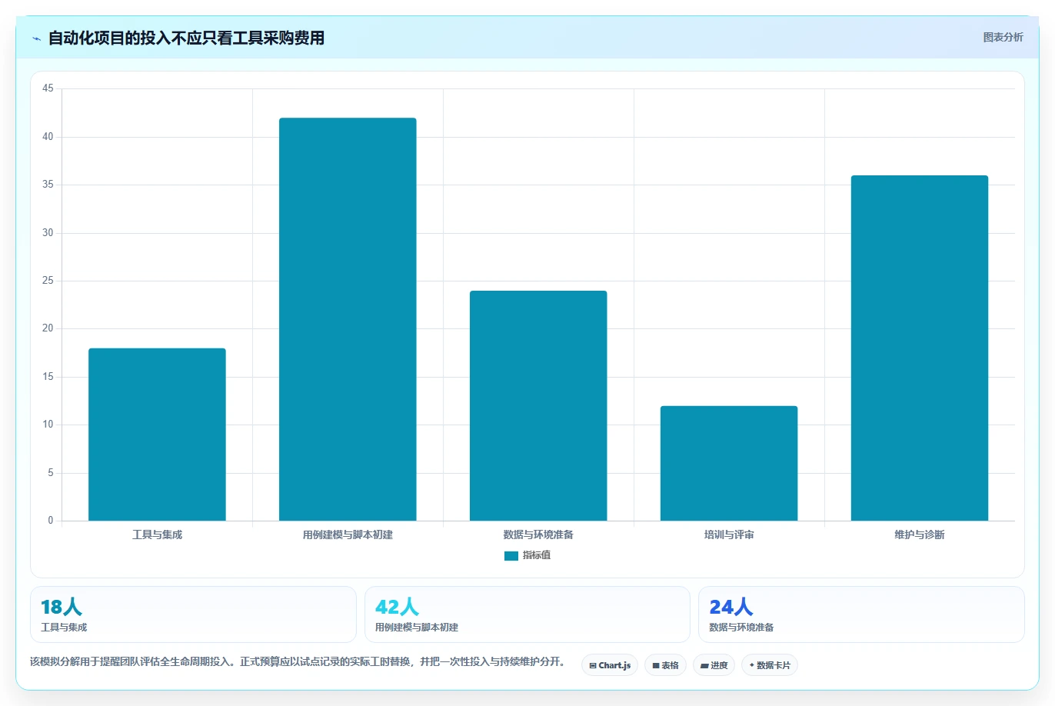This screenshot has height=706, width=1055.
Task: Click the 图表分析 label in header
Action: pyautogui.click(x=1003, y=37)
